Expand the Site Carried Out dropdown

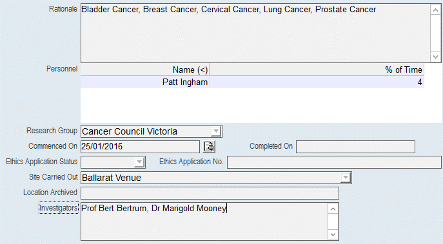(x=345, y=178)
